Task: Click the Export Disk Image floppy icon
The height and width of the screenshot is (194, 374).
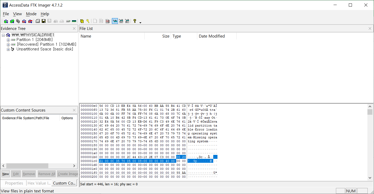Action: [x=44, y=21]
